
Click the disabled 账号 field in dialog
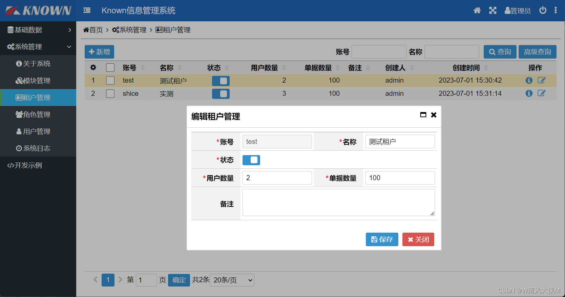[277, 142]
